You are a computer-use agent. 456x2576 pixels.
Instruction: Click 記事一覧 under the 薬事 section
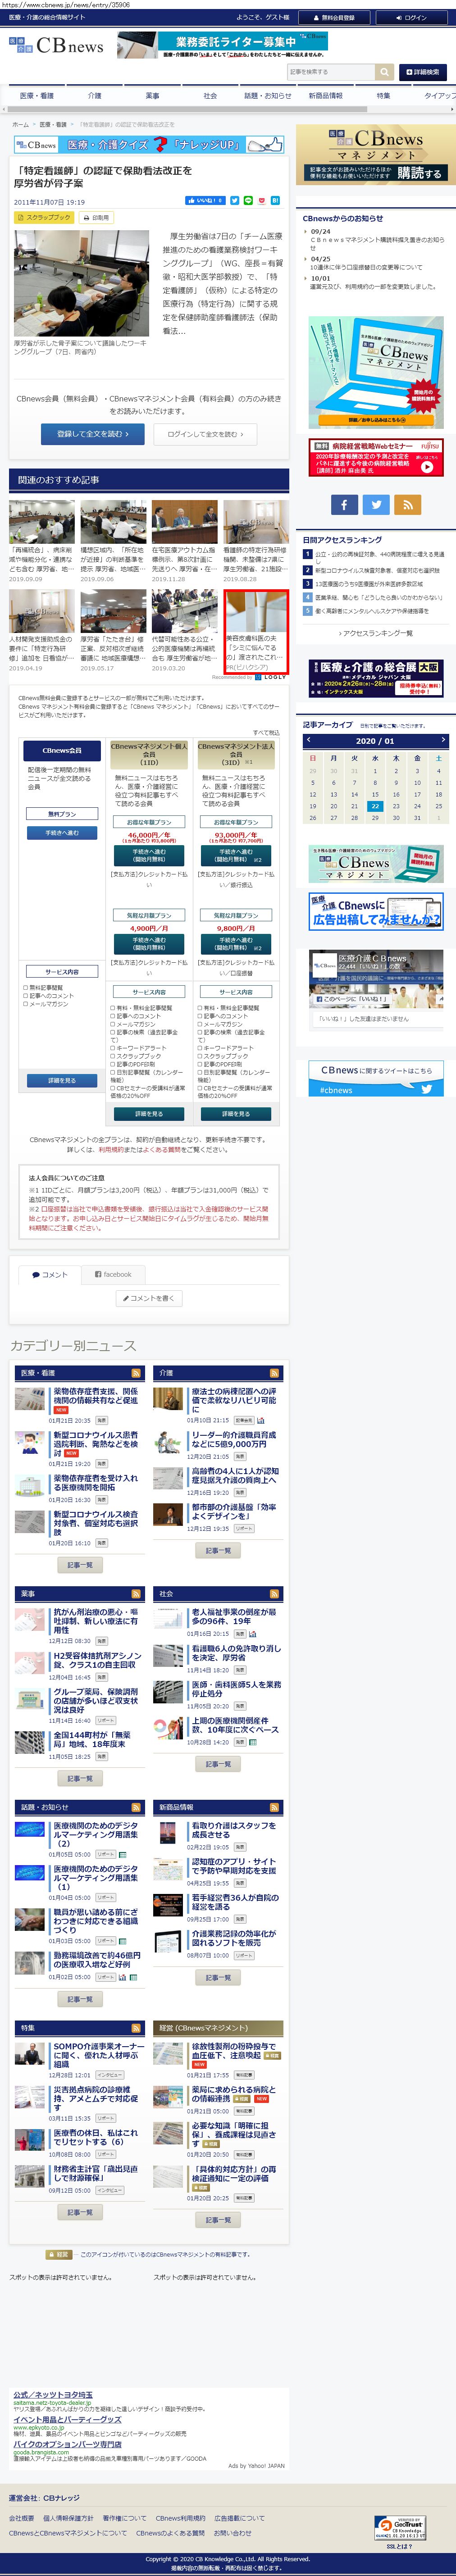(x=80, y=1779)
